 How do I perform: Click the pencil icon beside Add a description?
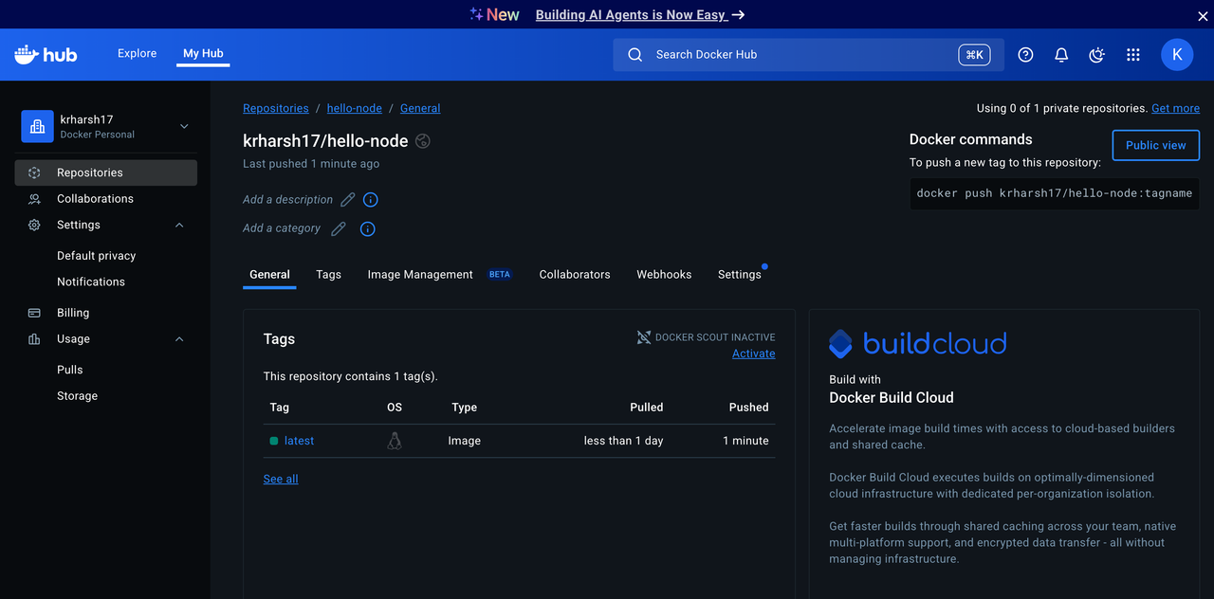pyautogui.click(x=348, y=200)
